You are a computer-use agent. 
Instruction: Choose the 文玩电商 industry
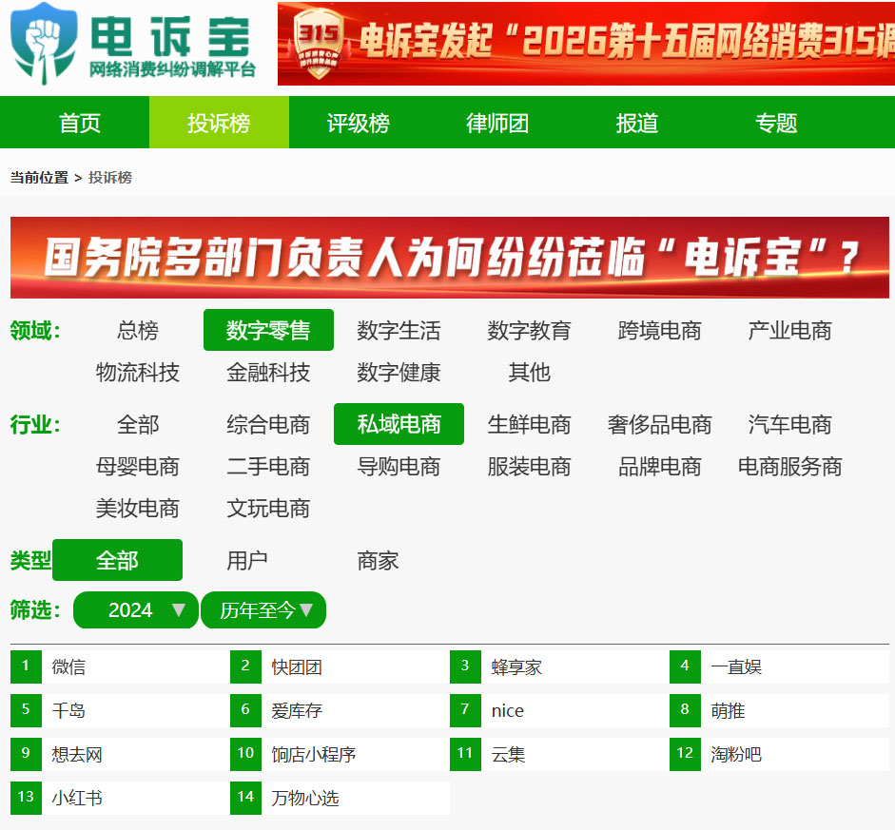pos(268,509)
